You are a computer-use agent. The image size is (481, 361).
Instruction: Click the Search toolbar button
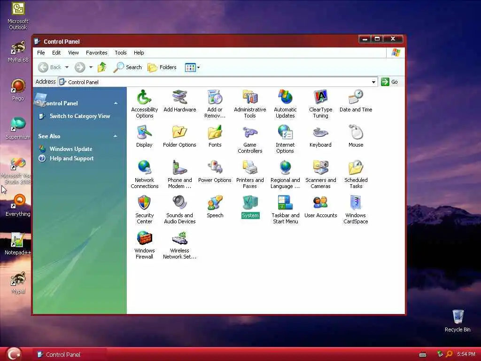(x=128, y=67)
